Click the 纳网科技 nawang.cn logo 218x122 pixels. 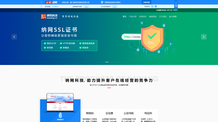[x=49, y=17]
